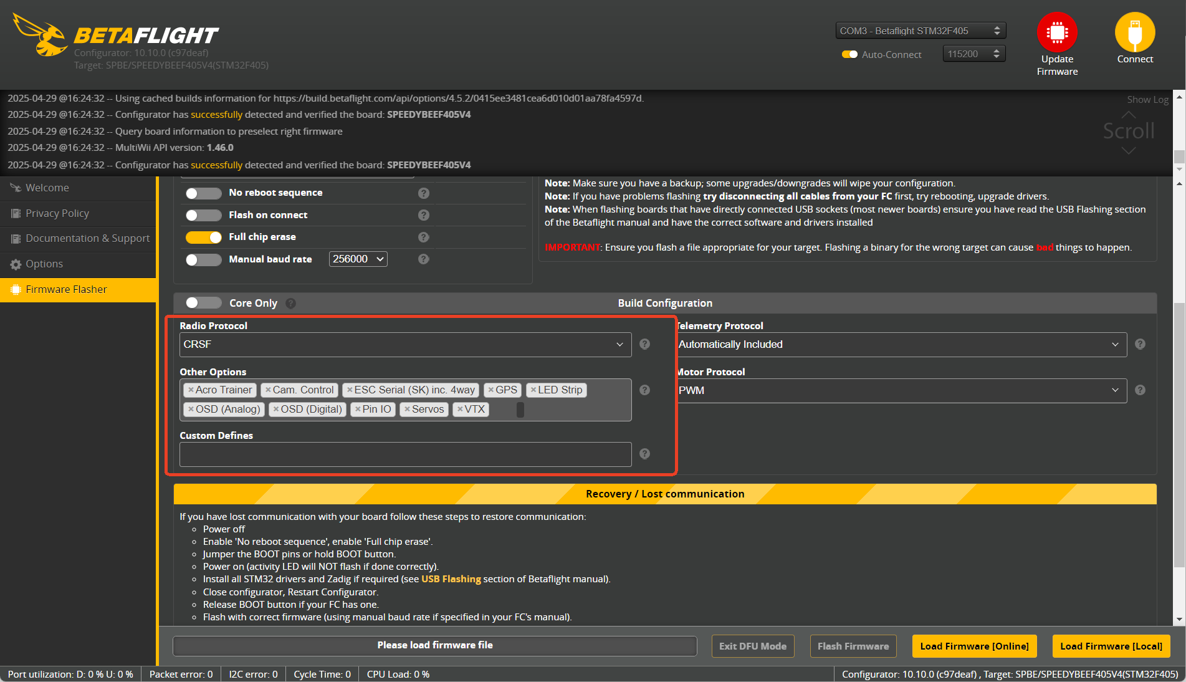Screen dimensions: 1186x682
Task: Disable the Full chip erase switch
Action: (x=203, y=237)
